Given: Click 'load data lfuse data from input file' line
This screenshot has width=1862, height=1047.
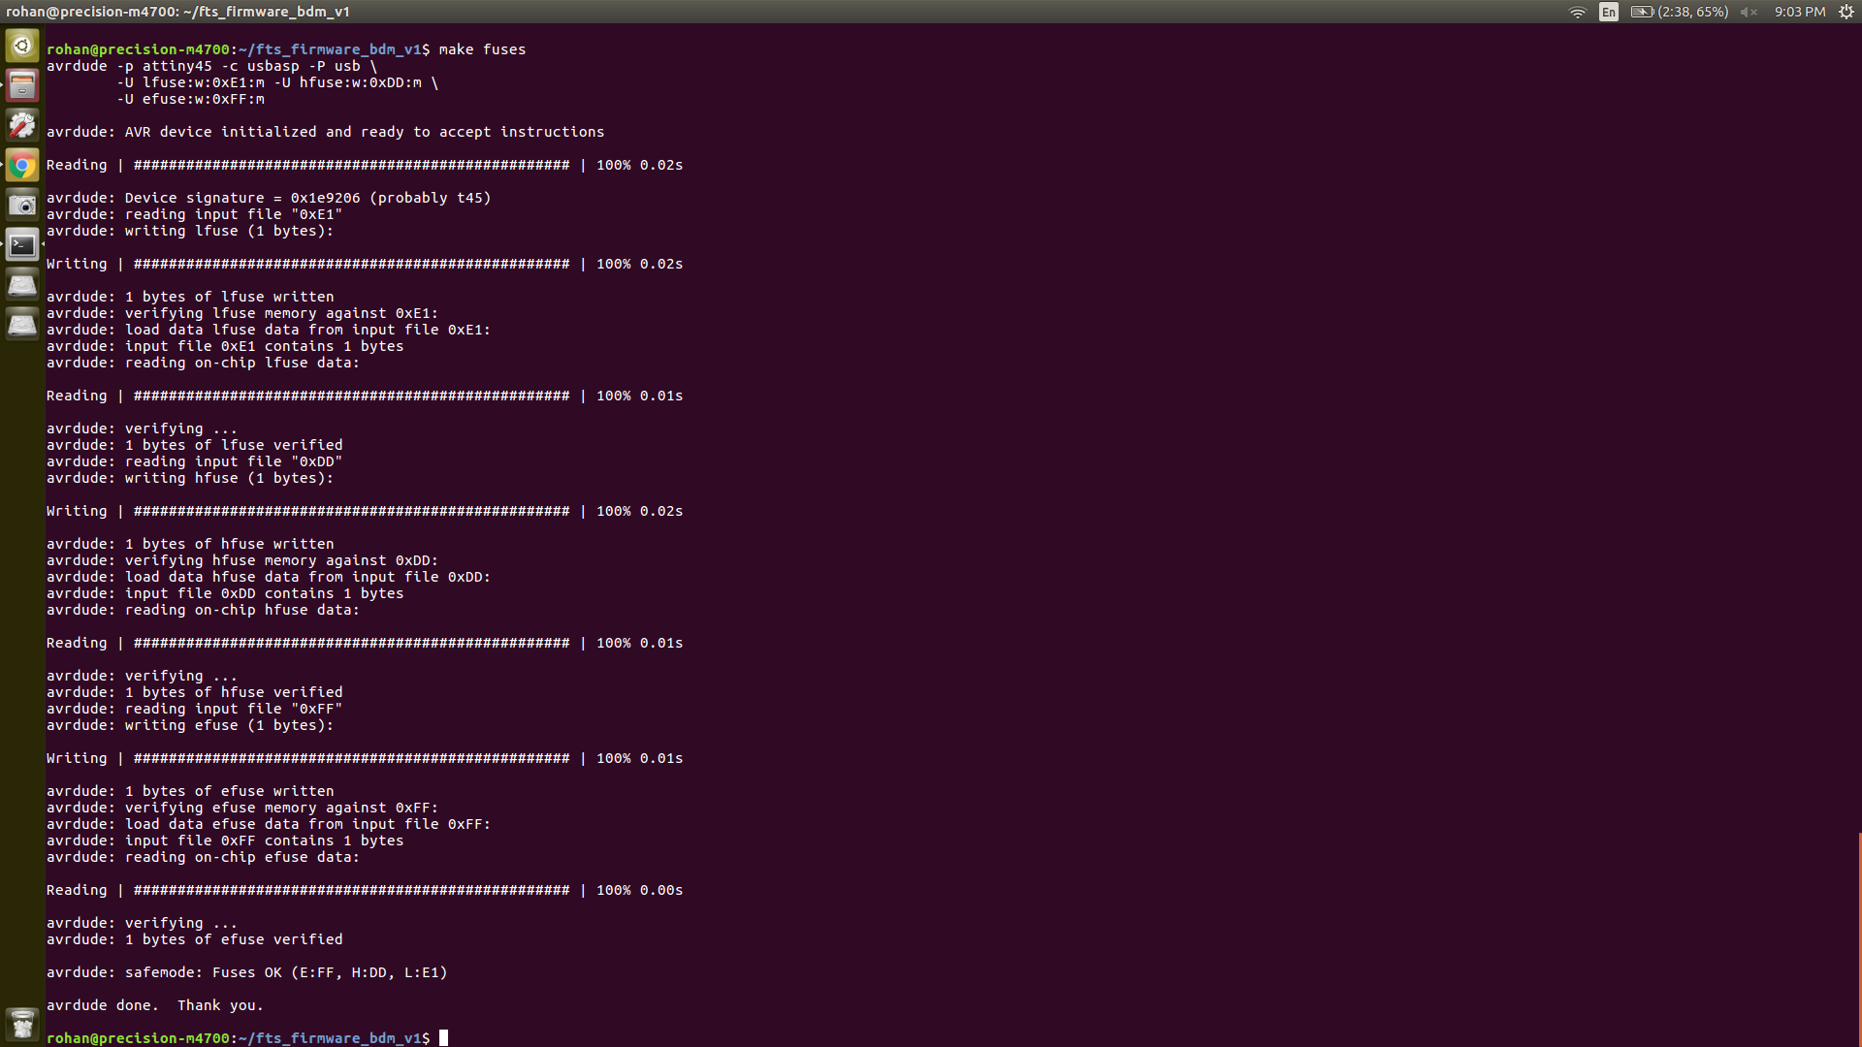Looking at the screenshot, I should (x=269, y=330).
